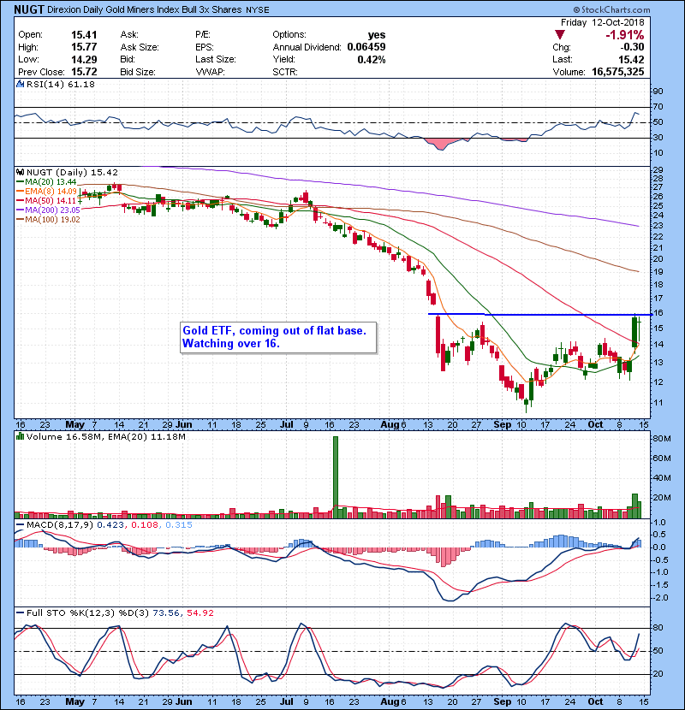Click the Low price 14.29
This screenshot has height=710, width=685.
click(x=84, y=59)
